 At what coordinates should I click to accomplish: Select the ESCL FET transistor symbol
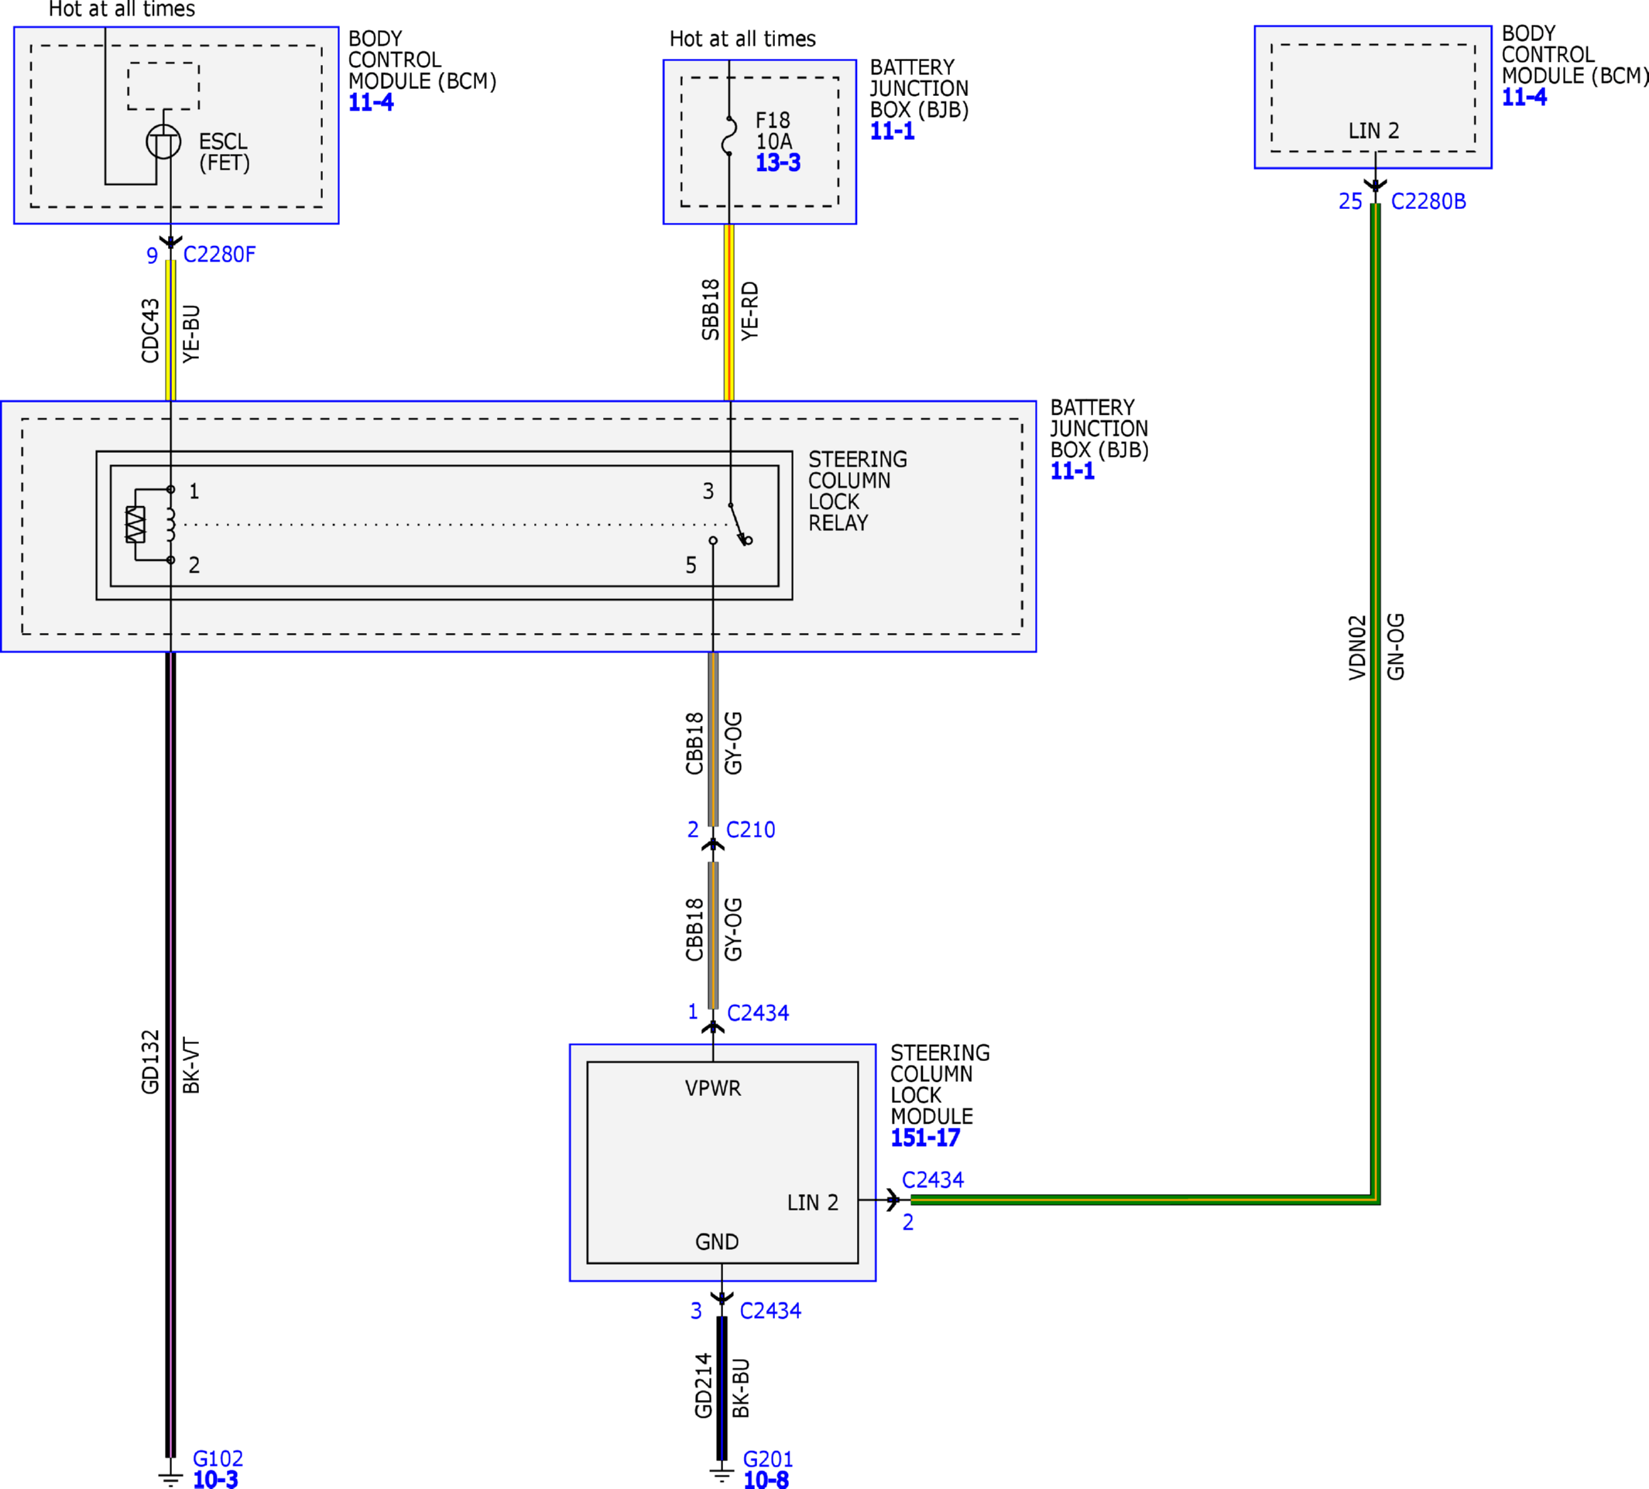click(163, 142)
